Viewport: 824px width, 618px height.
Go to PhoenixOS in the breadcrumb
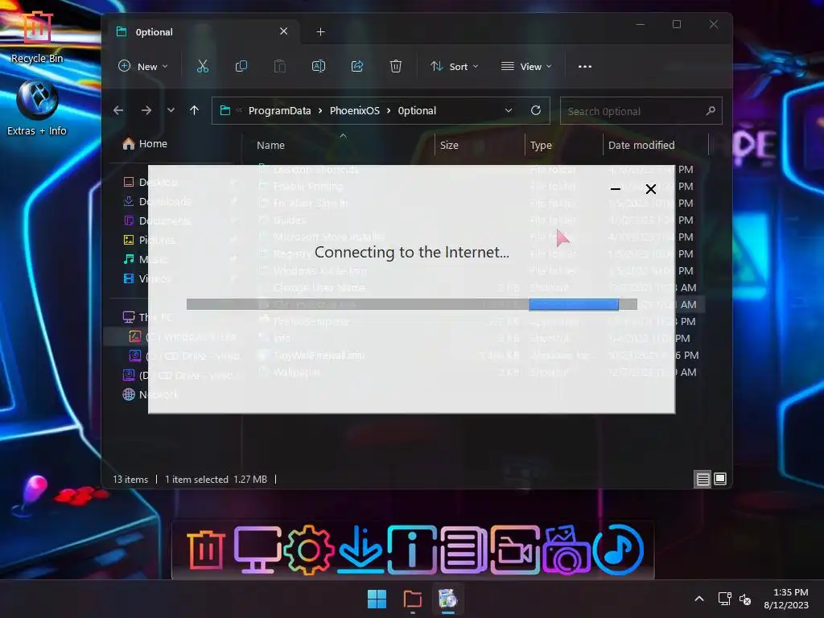(x=355, y=111)
